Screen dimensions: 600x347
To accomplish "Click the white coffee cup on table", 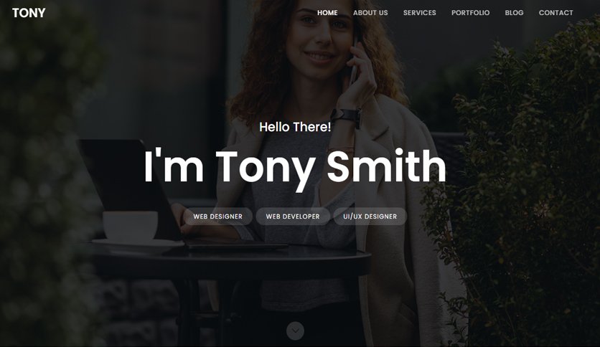I will tap(130, 225).
